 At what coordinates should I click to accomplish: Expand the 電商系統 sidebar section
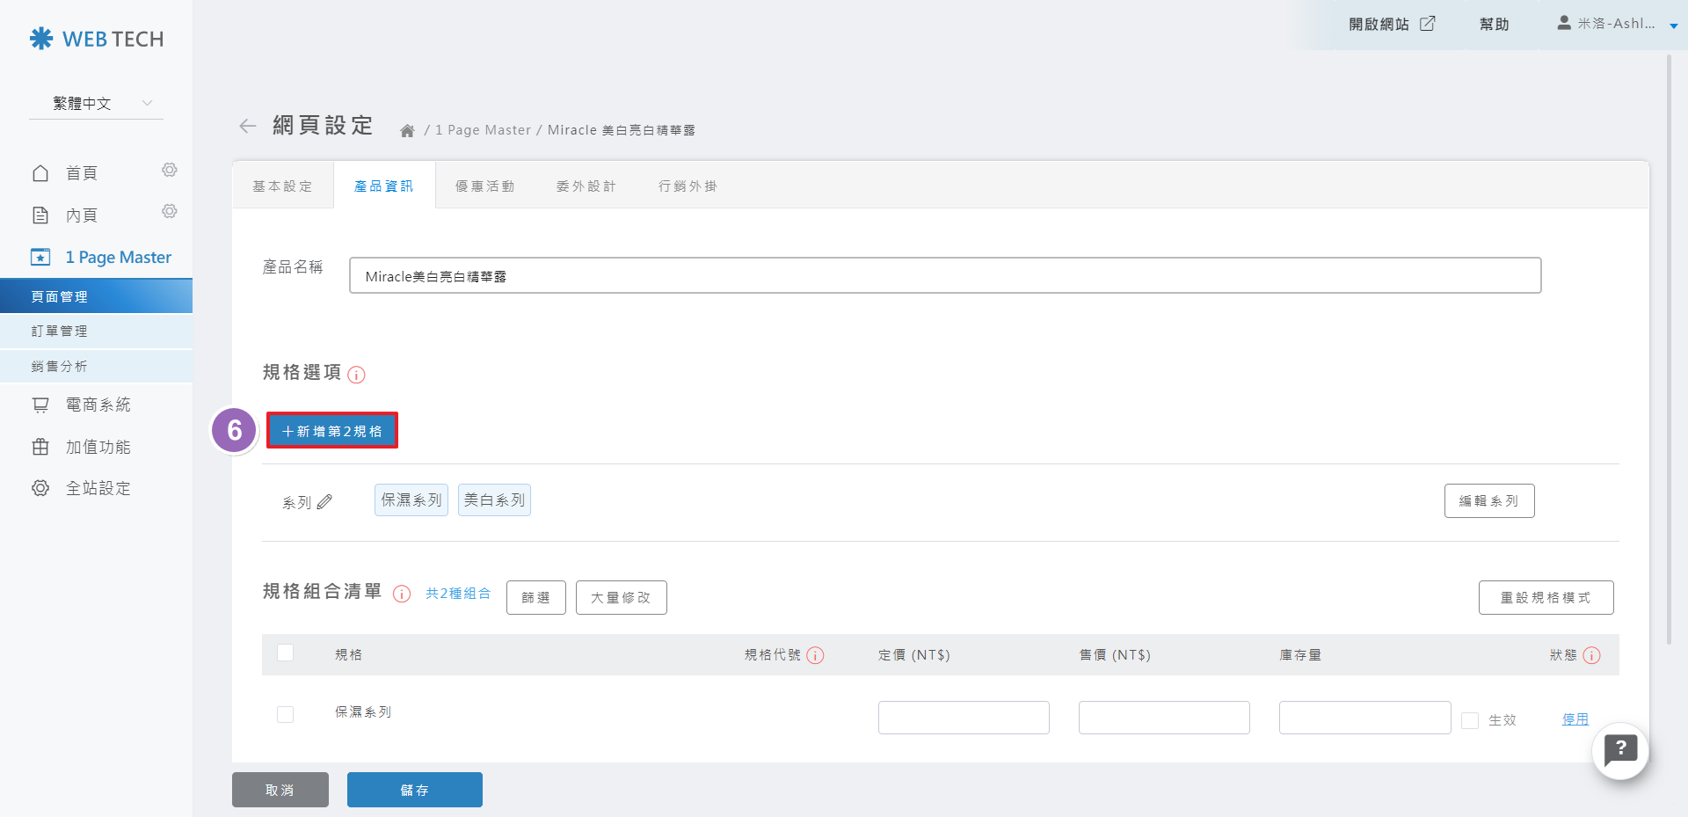tap(98, 405)
